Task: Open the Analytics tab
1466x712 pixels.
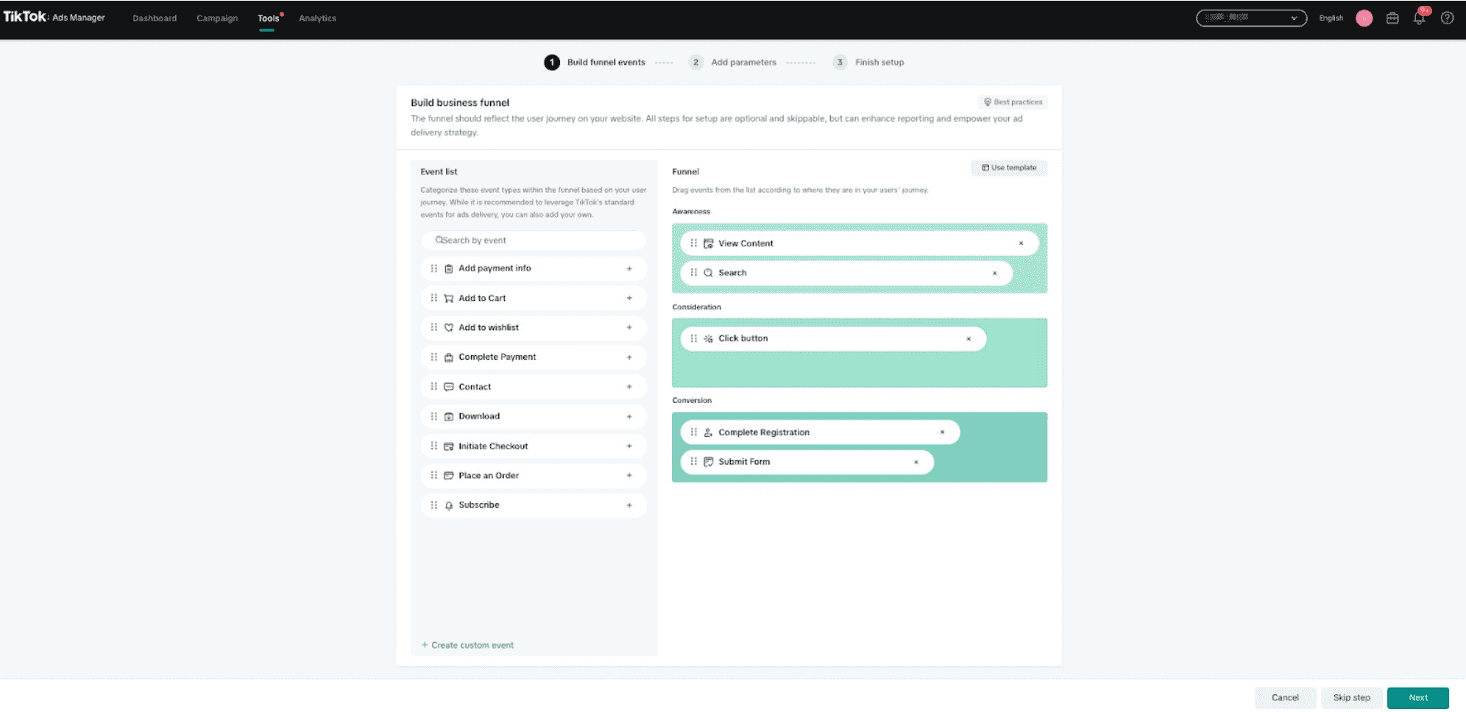Action: coord(317,18)
